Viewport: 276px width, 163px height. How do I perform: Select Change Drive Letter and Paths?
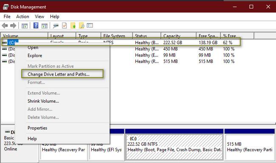coord(59,74)
